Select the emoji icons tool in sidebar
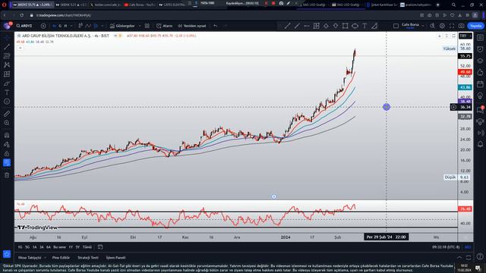 [x=7, y=102]
